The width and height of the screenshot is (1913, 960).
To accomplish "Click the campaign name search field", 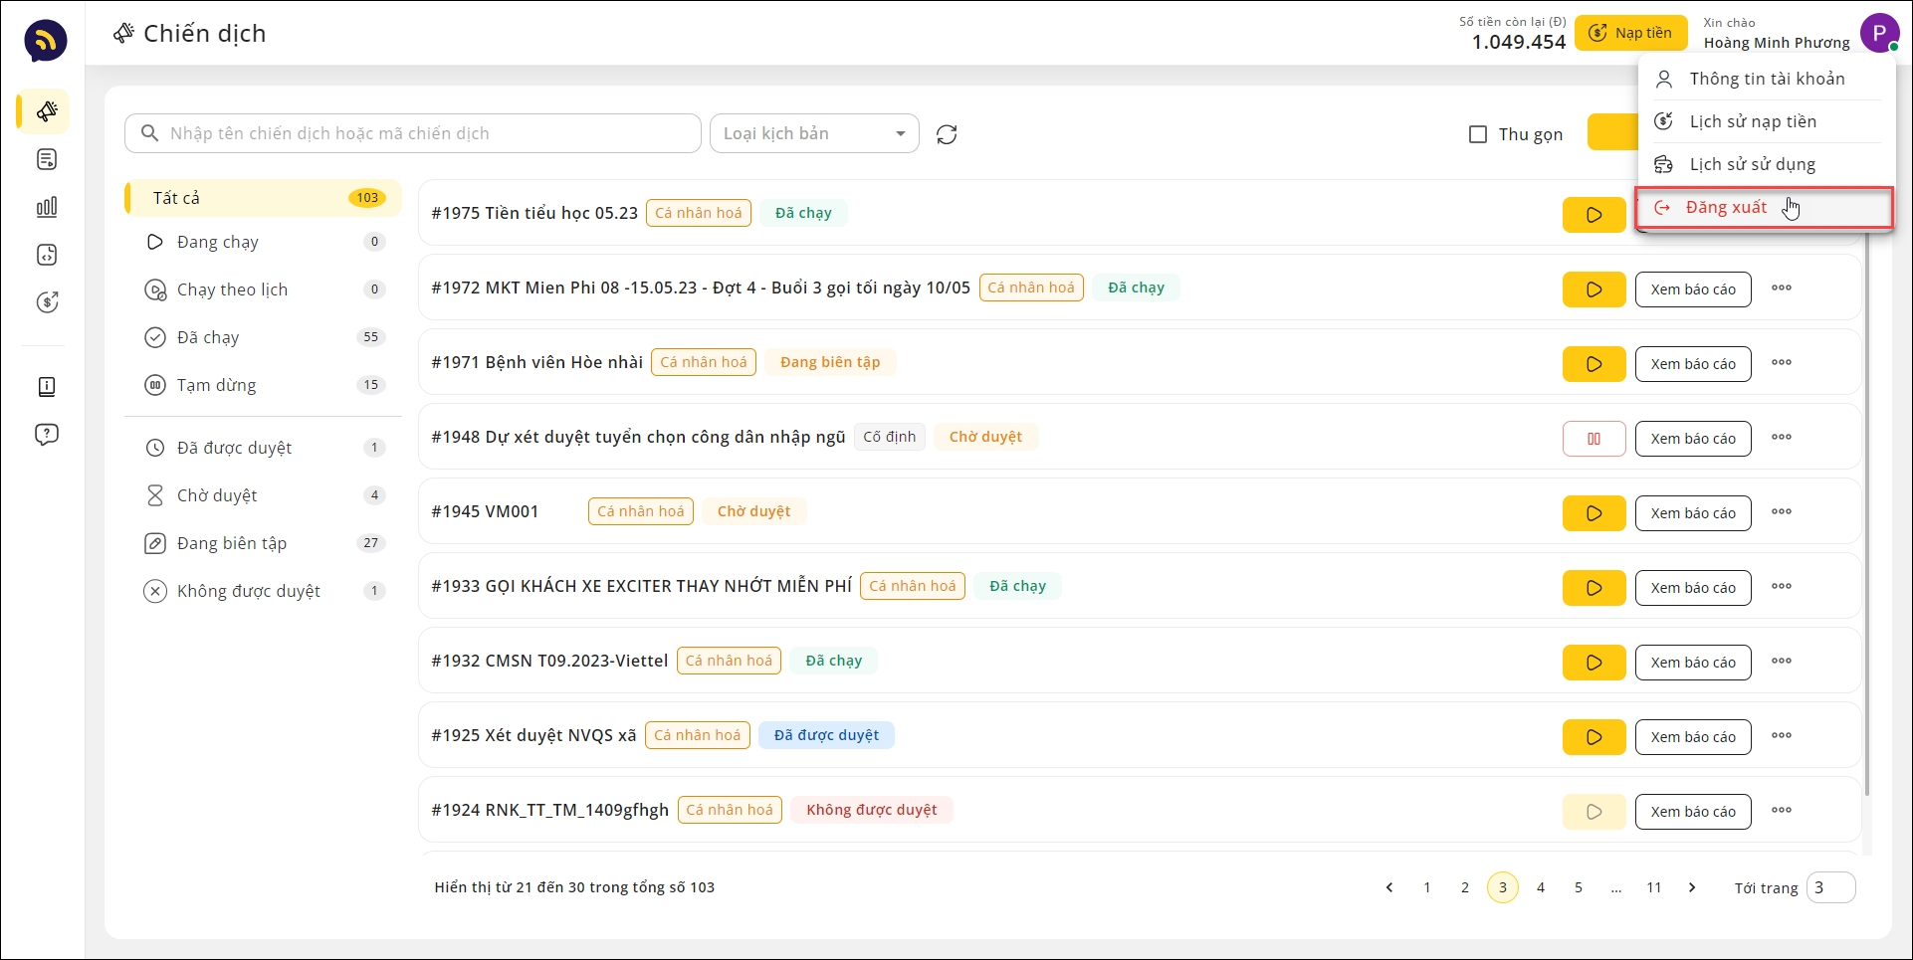I will point(413,133).
